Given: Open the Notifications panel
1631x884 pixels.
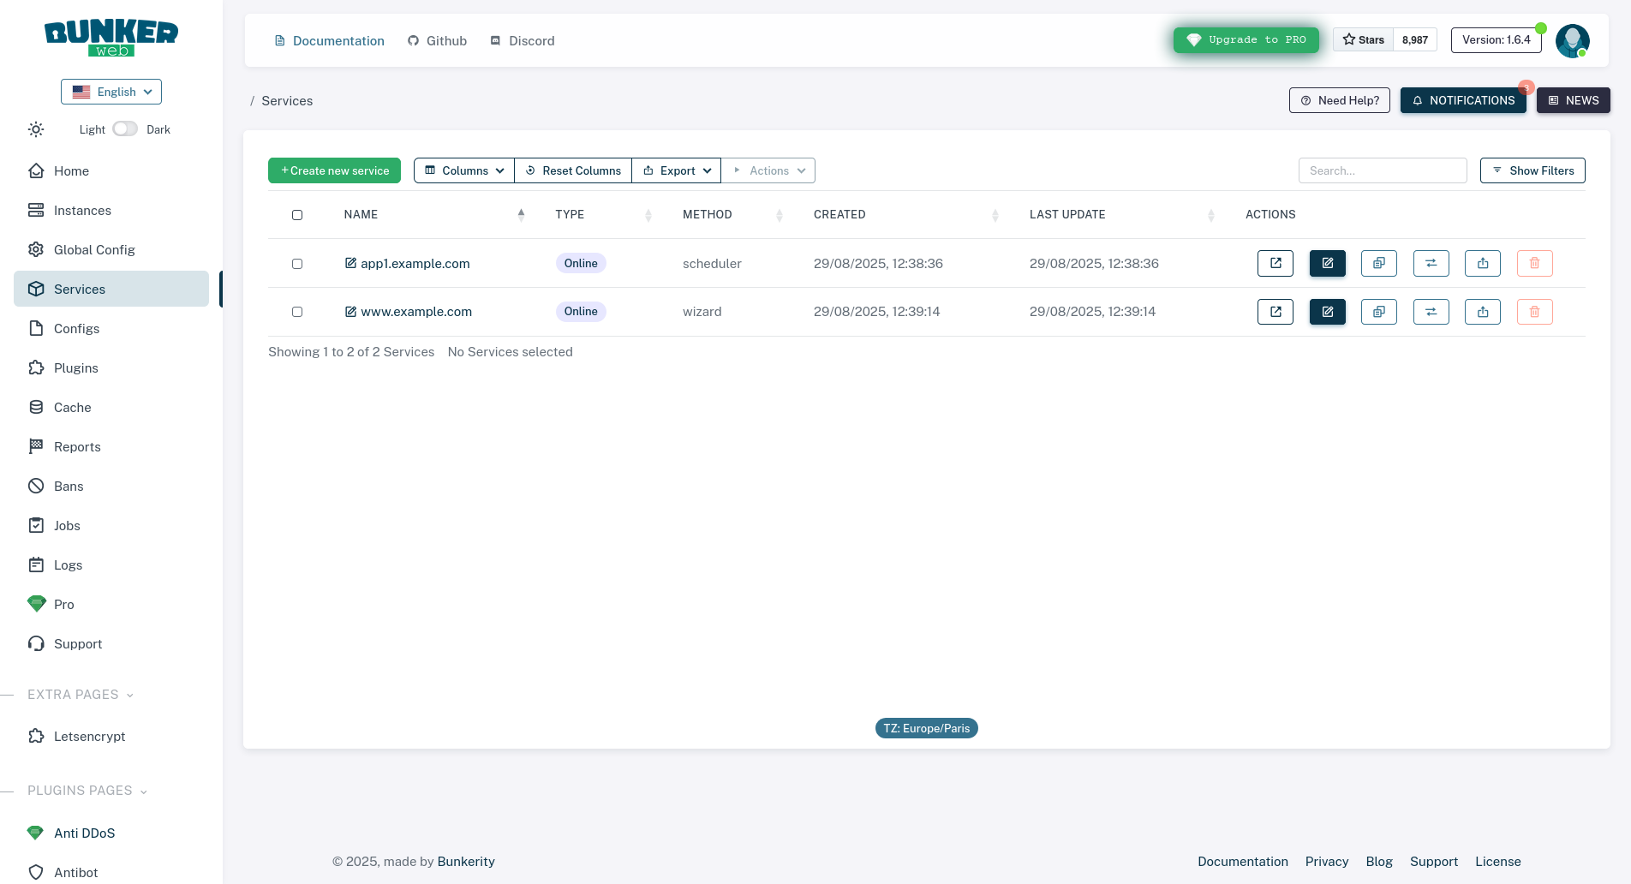Looking at the screenshot, I should 1463,100.
